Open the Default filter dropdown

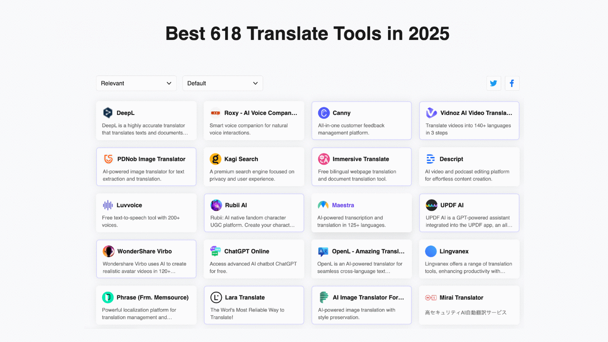click(x=223, y=83)
